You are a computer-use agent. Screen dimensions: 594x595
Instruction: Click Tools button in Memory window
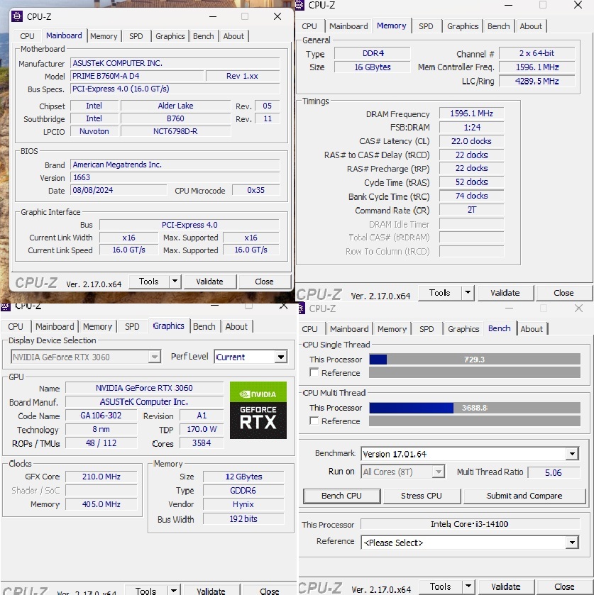click(440, 293)
